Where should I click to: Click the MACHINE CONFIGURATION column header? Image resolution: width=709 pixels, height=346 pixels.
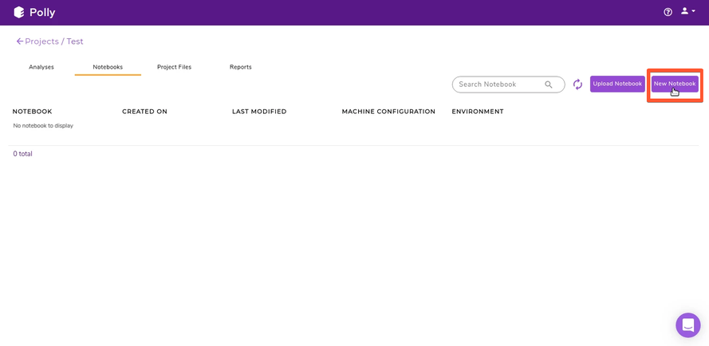[388, 112]
